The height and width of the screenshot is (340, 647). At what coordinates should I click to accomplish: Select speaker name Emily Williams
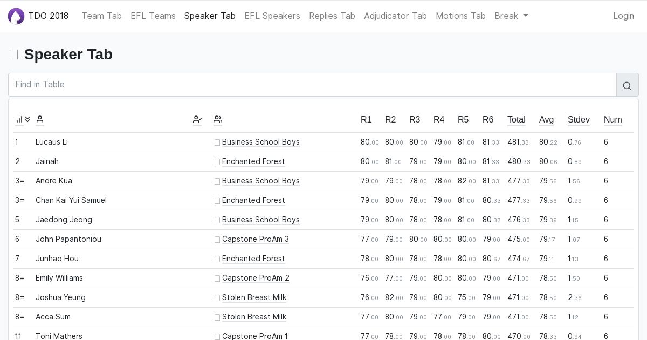point(59,278)
